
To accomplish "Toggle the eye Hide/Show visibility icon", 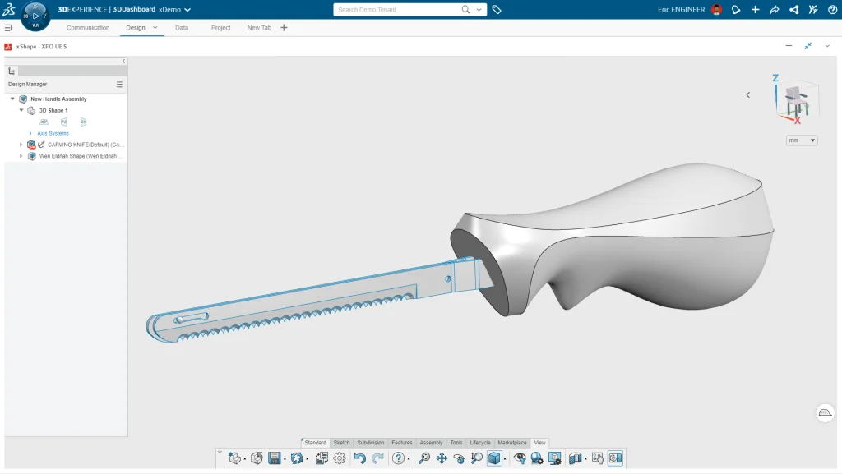I will pos(520,458).
